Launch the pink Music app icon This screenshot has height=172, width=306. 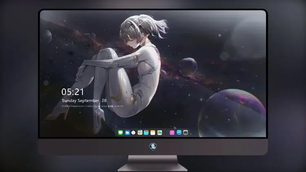(x=172, y=132)
